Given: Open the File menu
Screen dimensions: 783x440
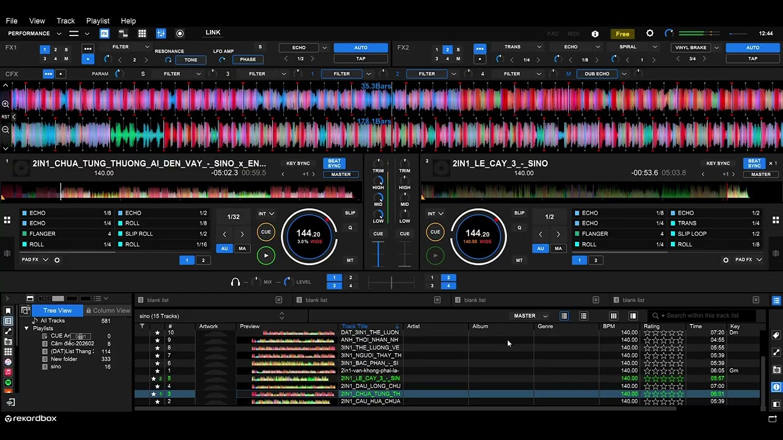Looking at the screenshot, I should 12,21.
